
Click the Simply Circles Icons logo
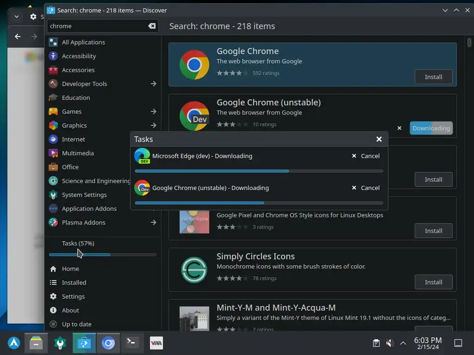(x=194, y=270)
